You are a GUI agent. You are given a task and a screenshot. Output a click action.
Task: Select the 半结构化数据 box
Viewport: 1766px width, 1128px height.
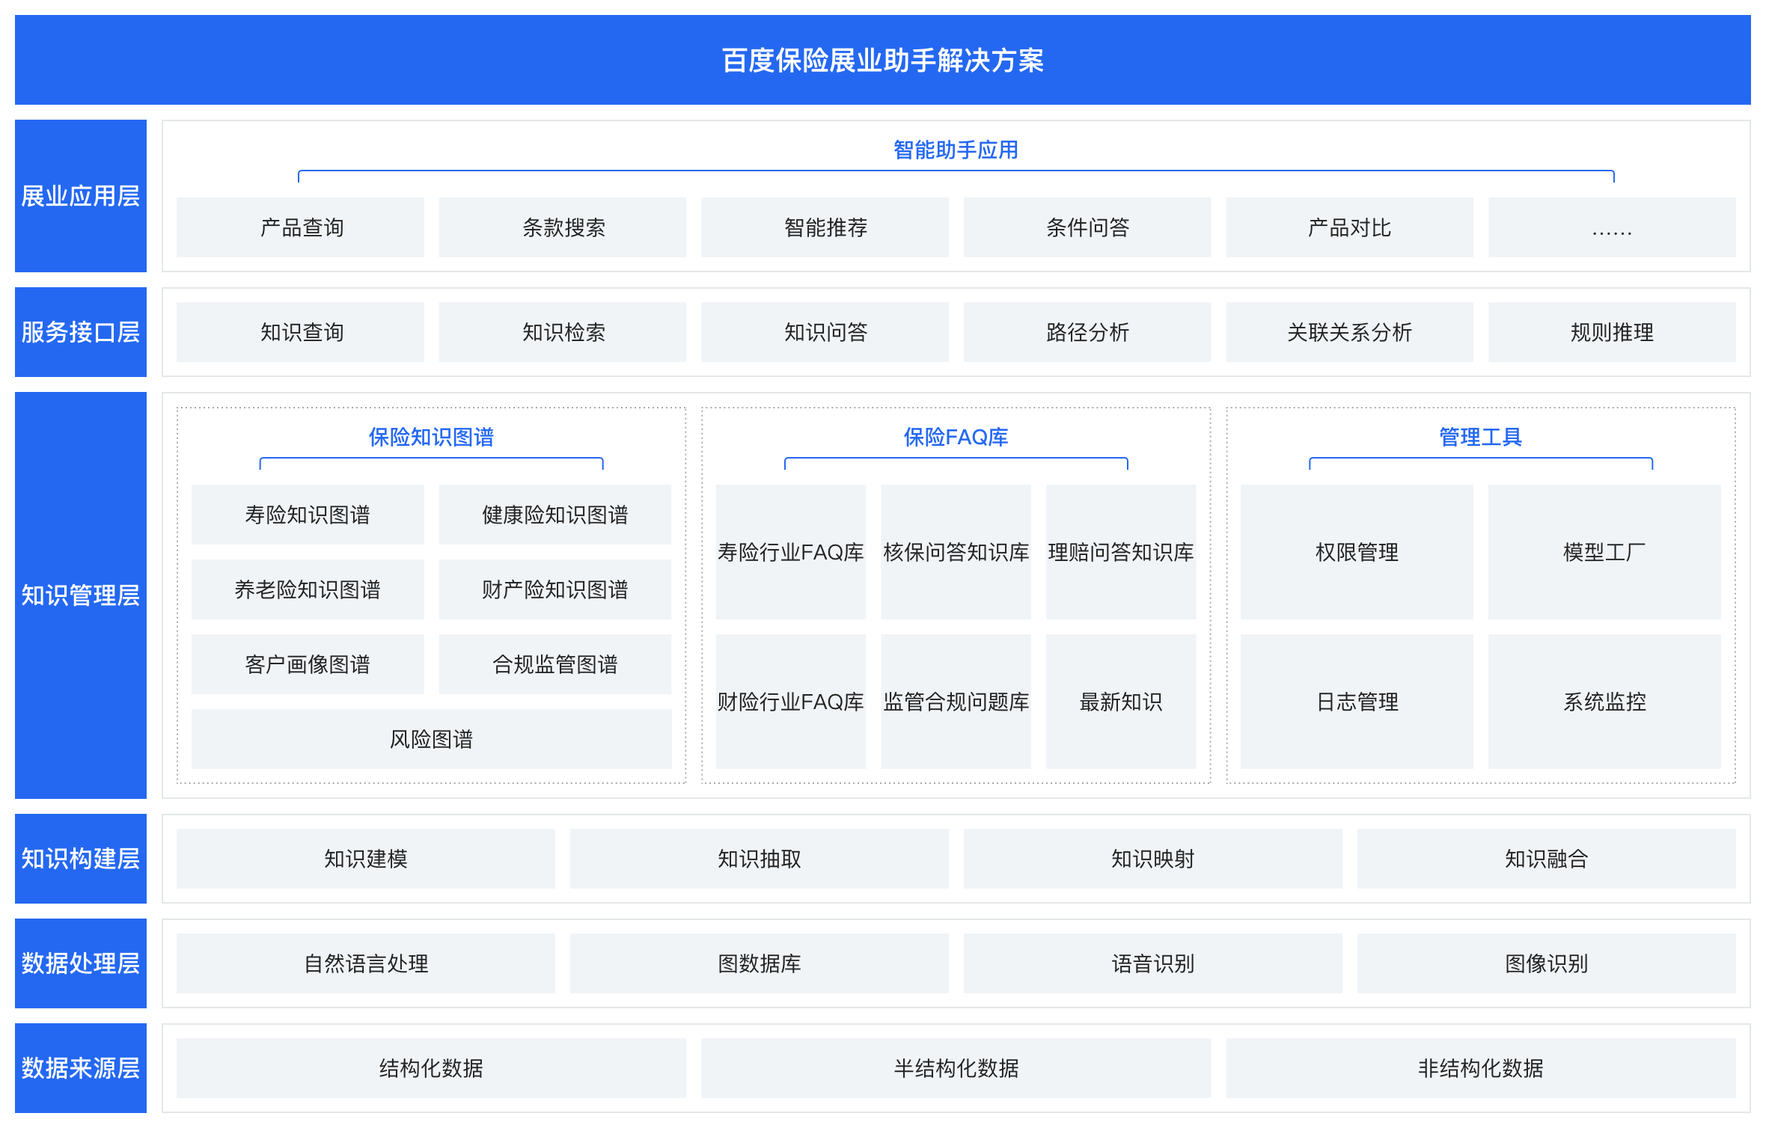pos(956,1068)
